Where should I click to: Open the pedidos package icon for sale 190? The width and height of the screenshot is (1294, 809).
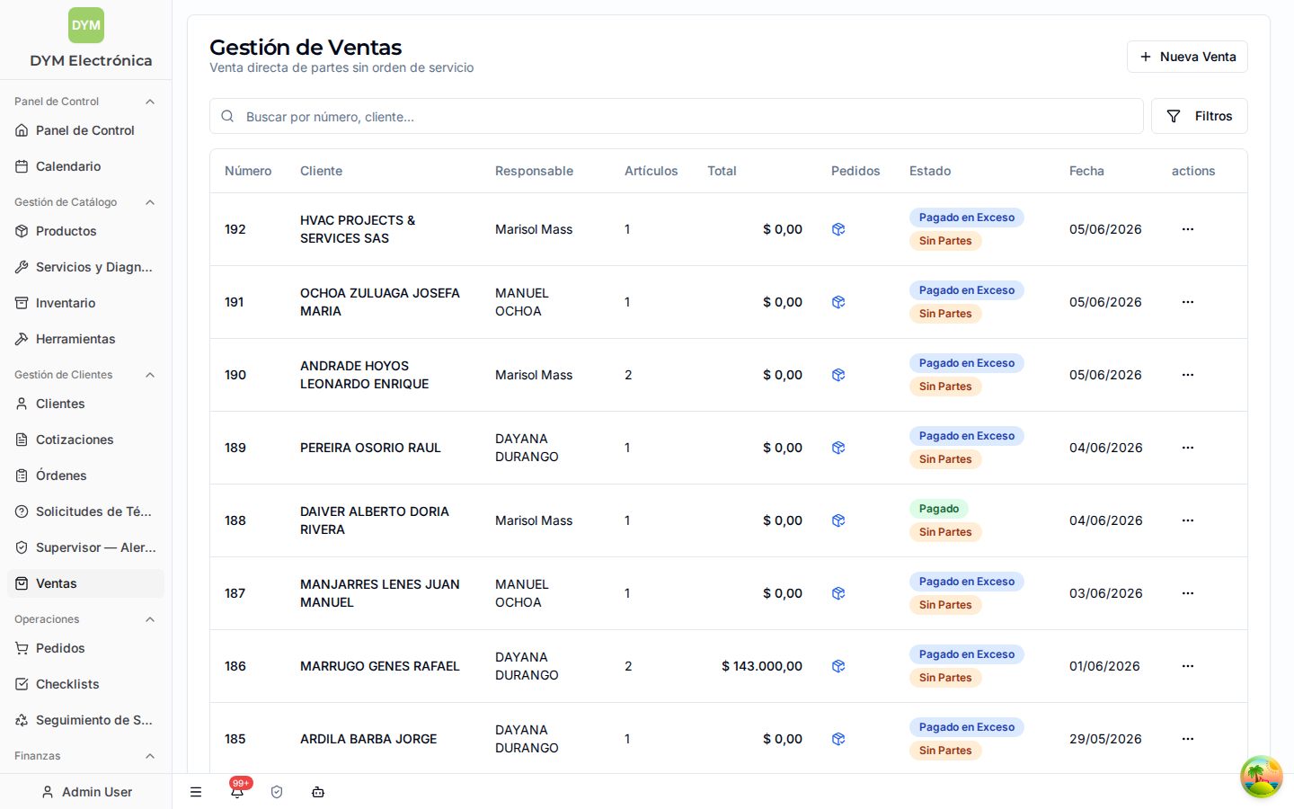tap(838, 375)
